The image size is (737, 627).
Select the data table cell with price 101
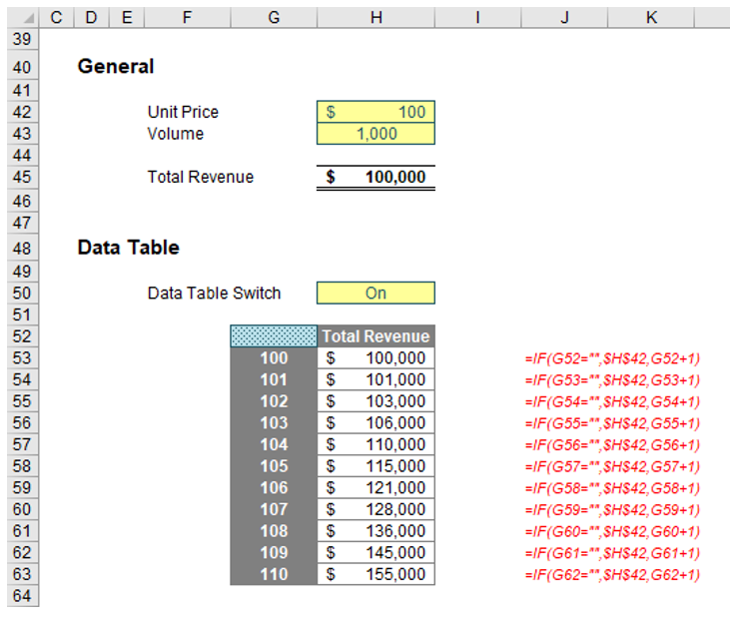pos(274,379)
